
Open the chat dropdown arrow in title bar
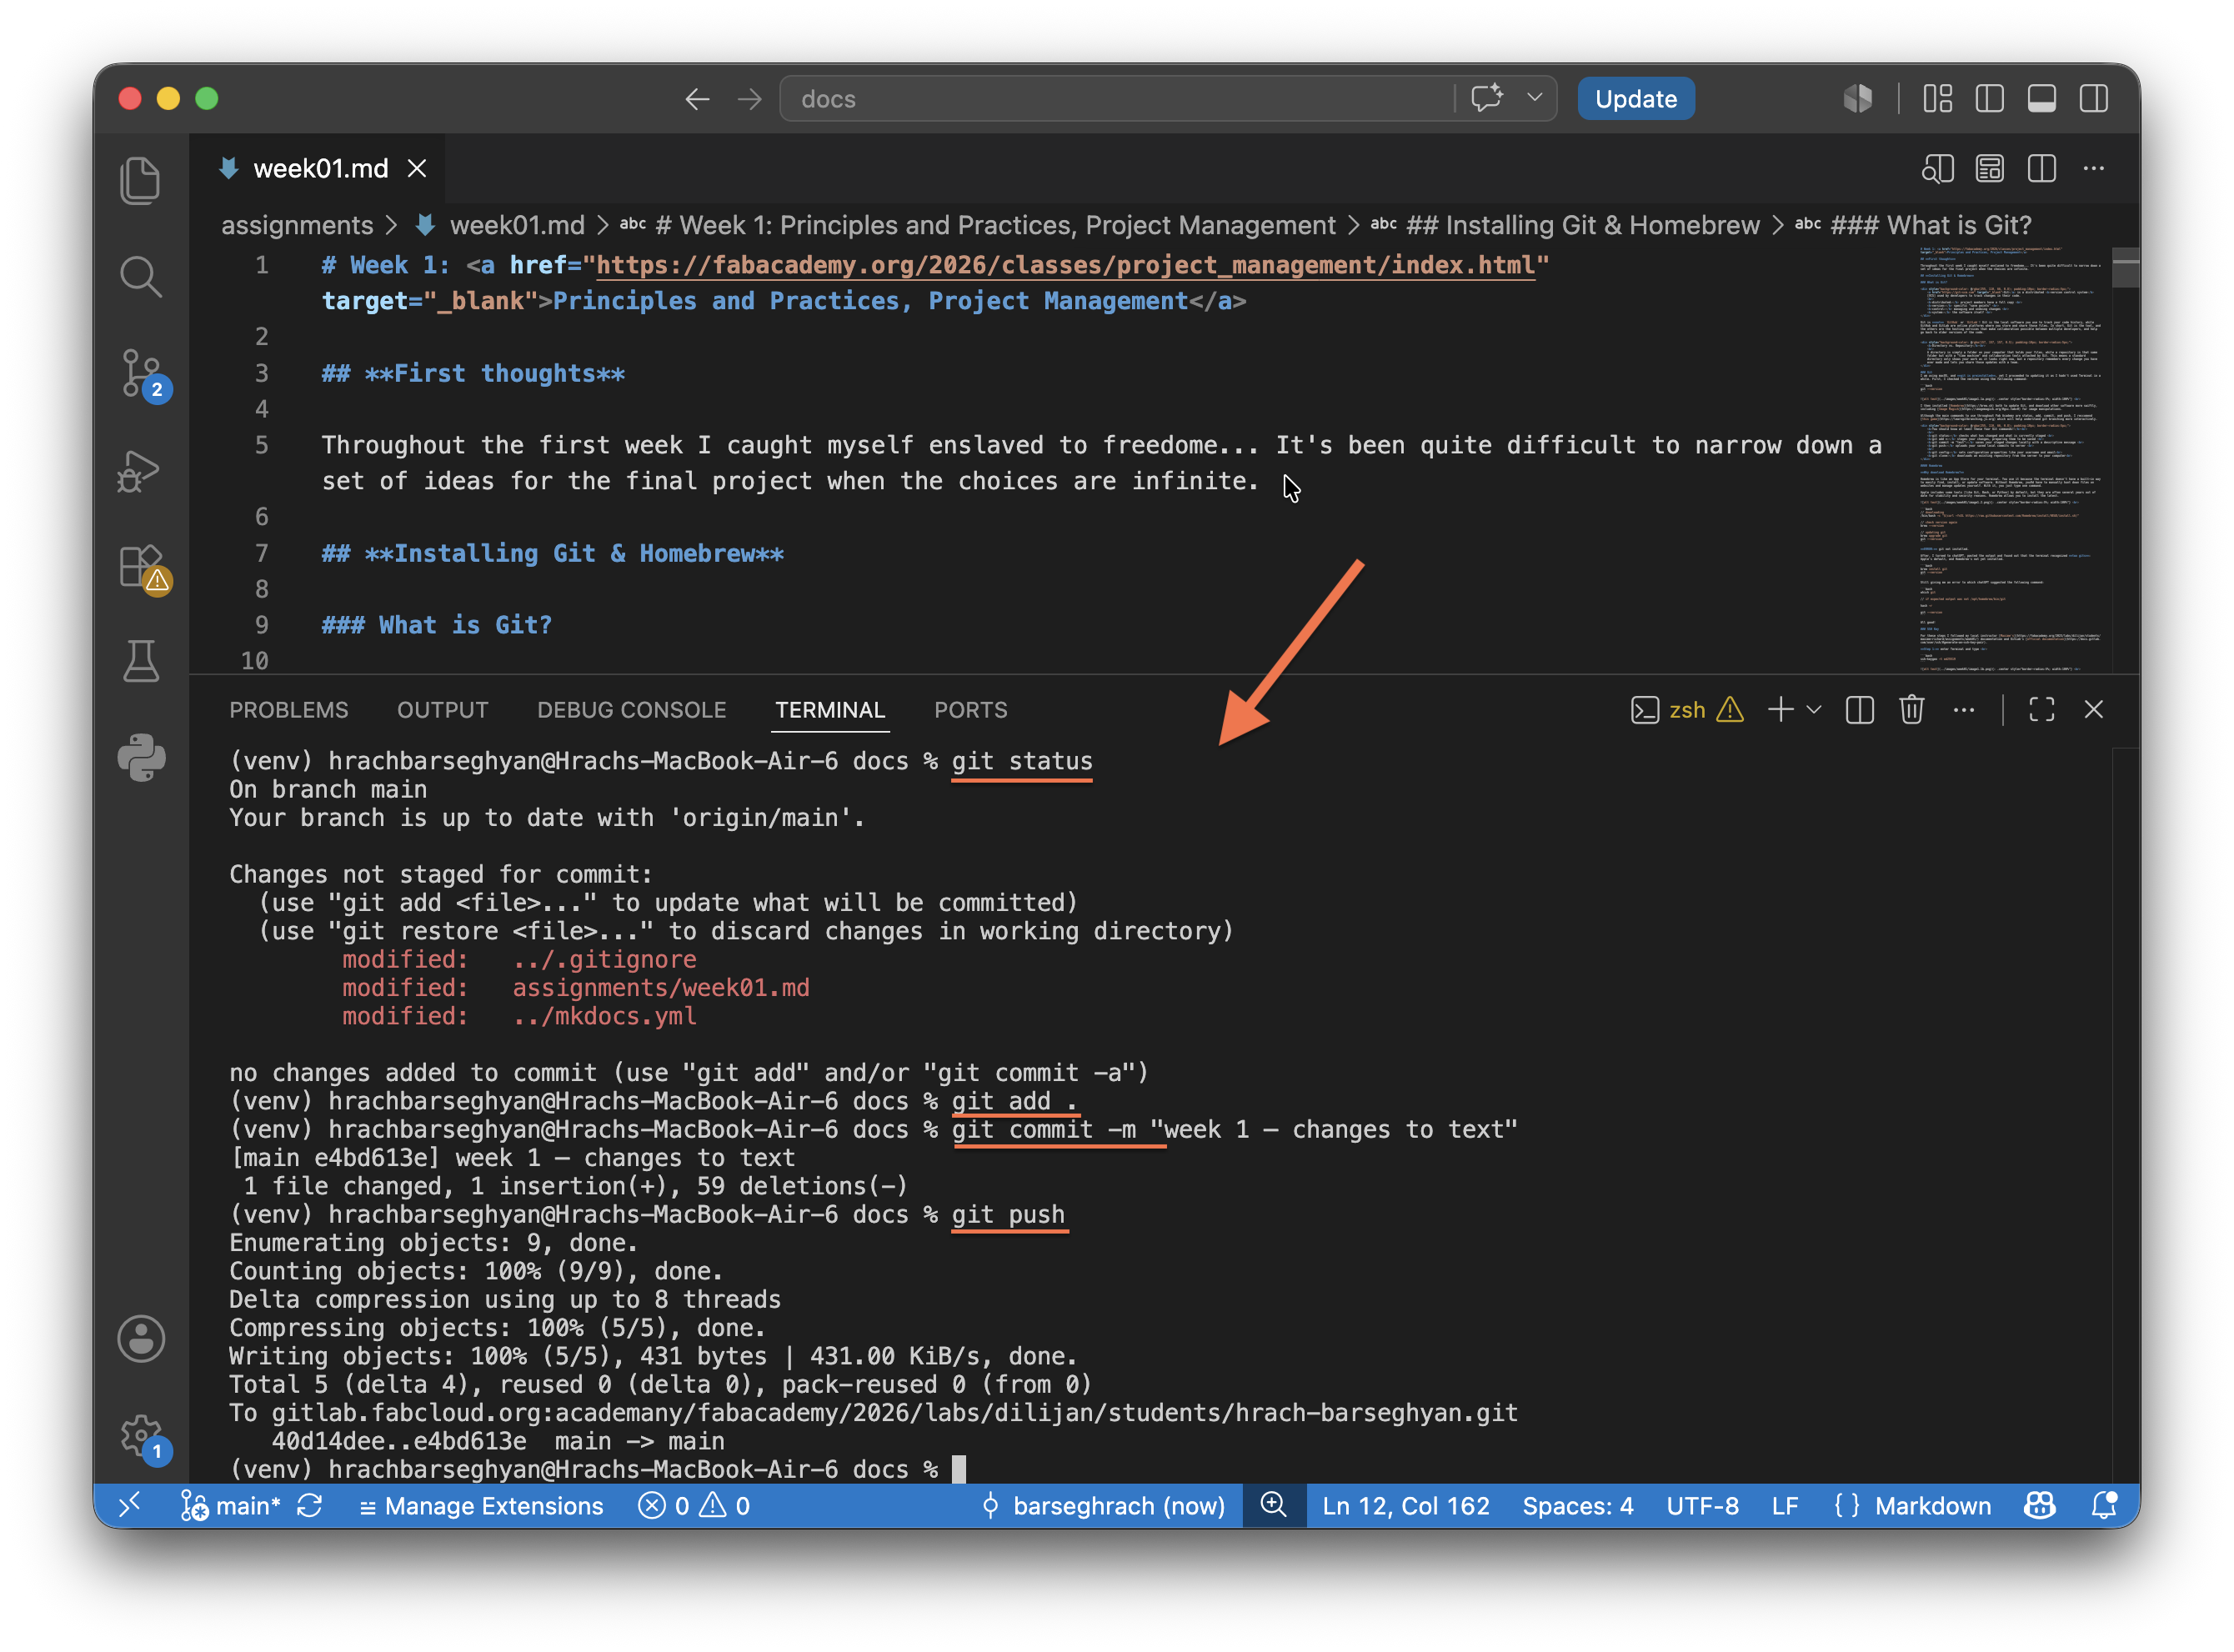(1534, 98)
